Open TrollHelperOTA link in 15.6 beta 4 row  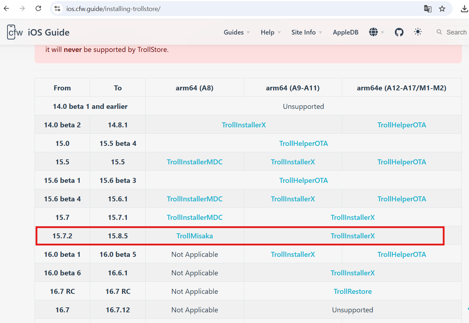(x=402, y=199)
